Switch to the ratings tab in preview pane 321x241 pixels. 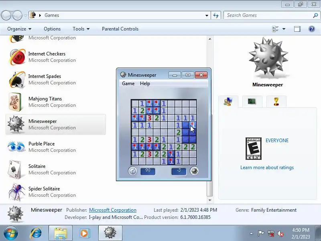pyautogui.click(x=228, y=102)
